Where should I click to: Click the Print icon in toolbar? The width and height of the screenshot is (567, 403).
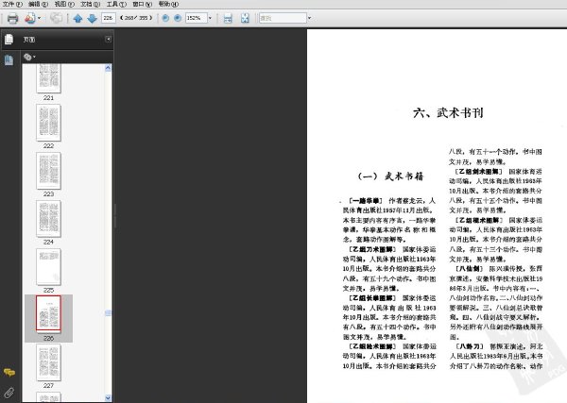12,18
